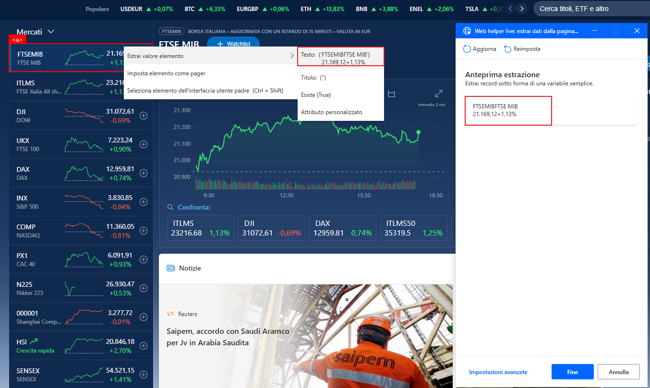Add COMP NASDAQ plus icon
Viewport: 650px width, 388px height.
pyautogui.click(x=143, y=231)
